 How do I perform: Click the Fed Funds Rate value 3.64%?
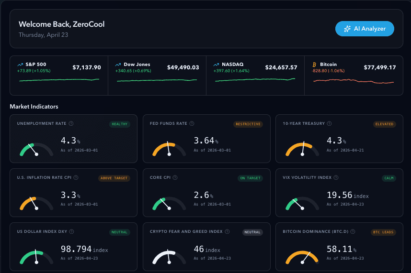[206, 141]
